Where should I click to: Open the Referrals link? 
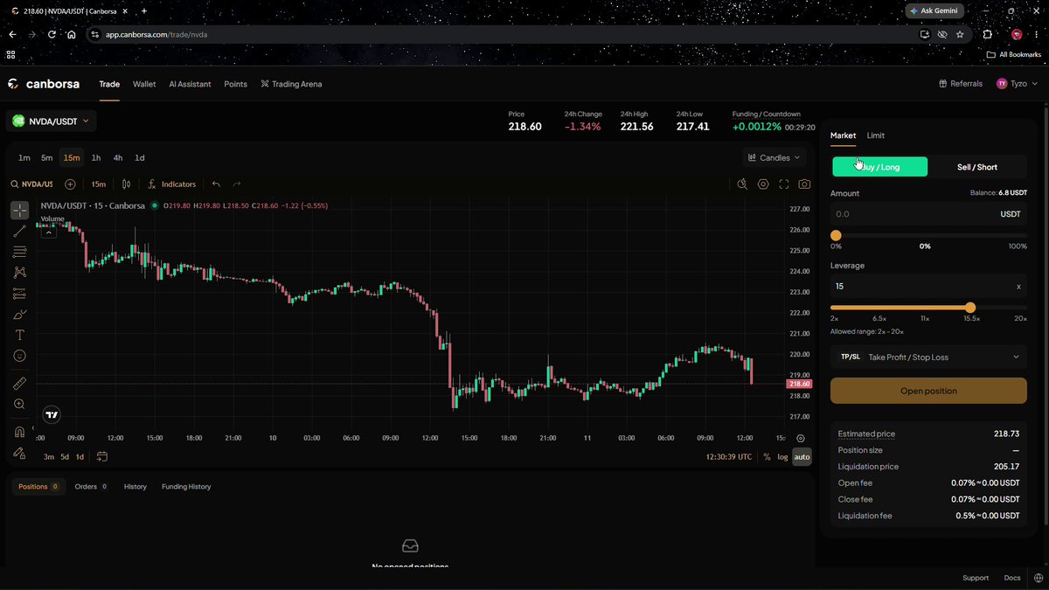[961, 84]
